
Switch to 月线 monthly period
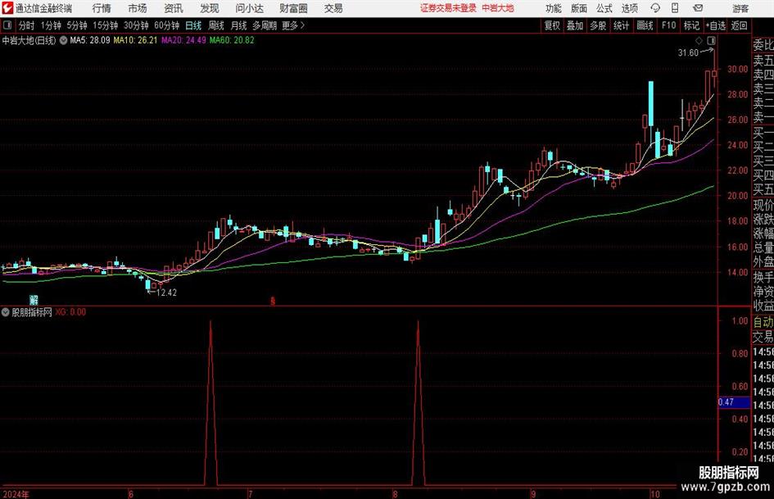click(239, 25)
